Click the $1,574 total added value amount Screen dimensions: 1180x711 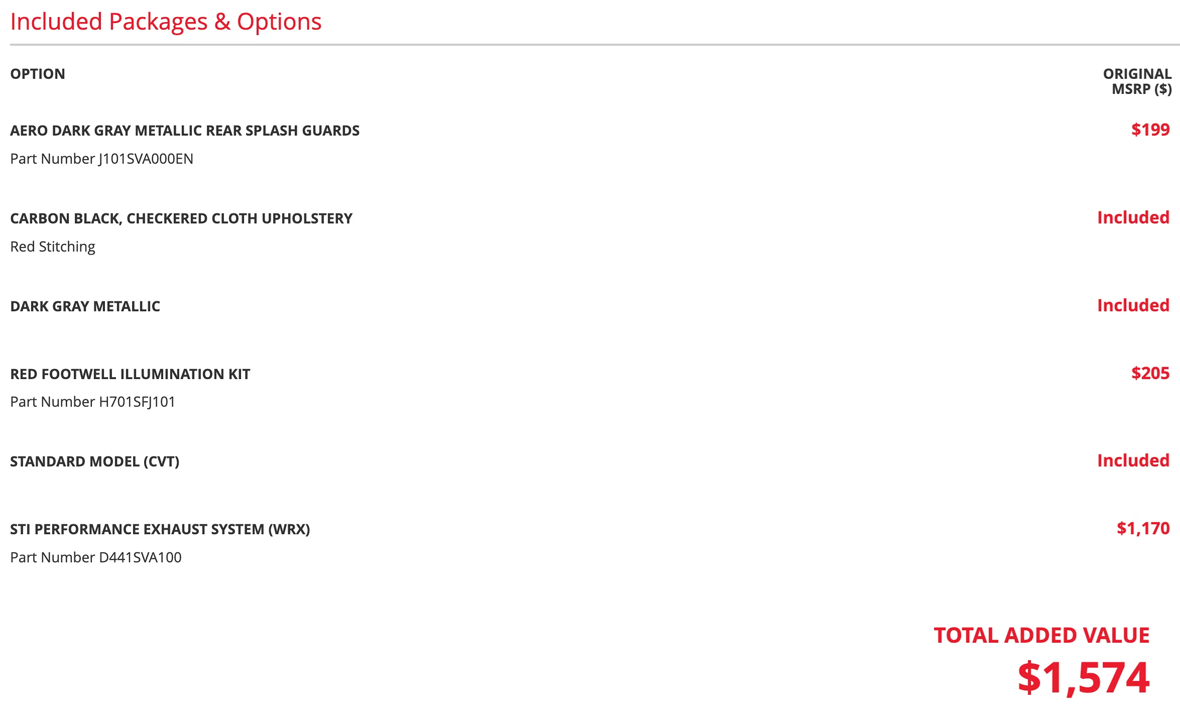click(x=1084, y=678)
